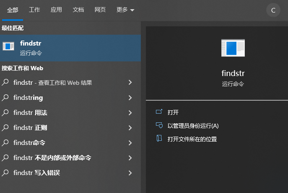288x193 pixels.
Task: Click the large findstr icon in preview pane
Action: click(x=233, y=48)
